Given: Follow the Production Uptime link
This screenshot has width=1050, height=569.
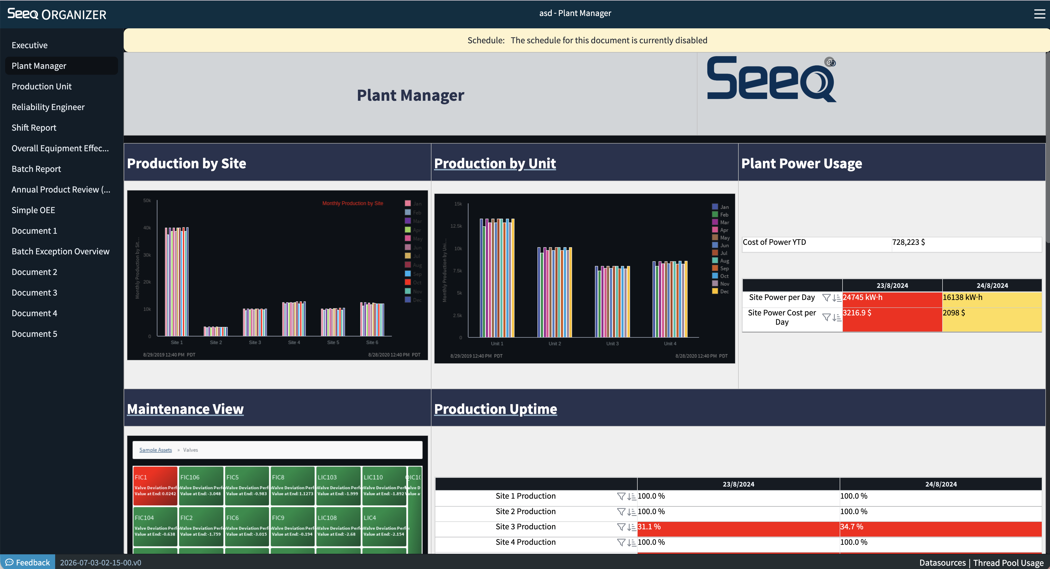Looking at the screenshot, I should coord(495,409).
